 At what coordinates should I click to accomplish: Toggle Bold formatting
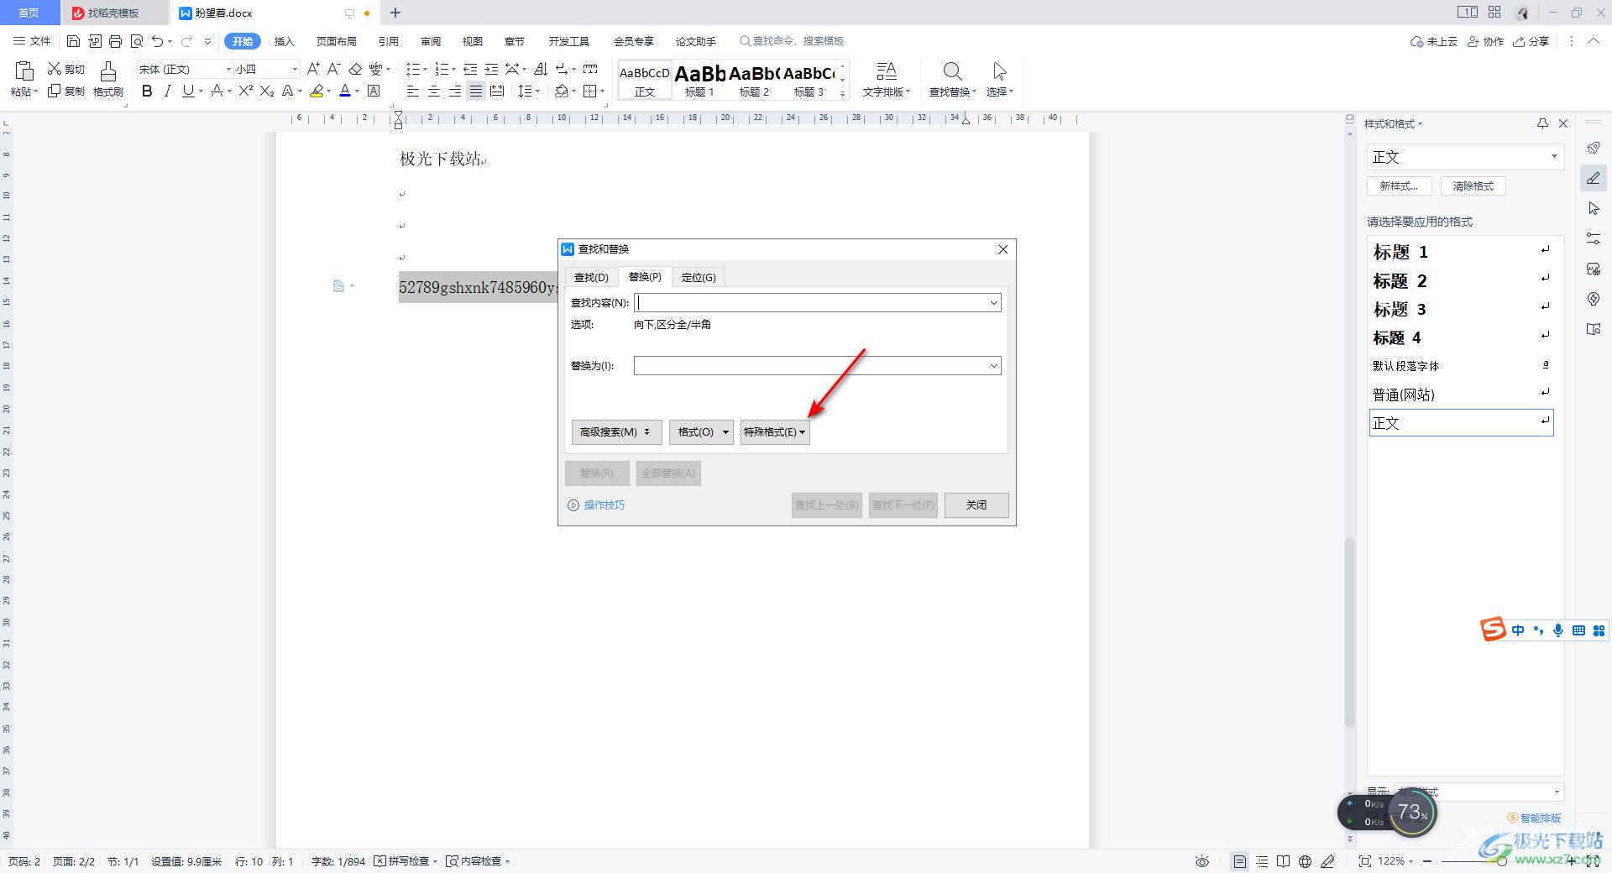click(147, 91)
